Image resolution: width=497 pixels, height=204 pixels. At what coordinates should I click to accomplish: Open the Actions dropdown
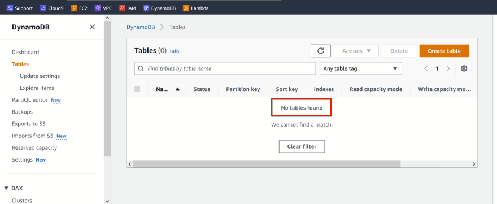tap(356, 51)
